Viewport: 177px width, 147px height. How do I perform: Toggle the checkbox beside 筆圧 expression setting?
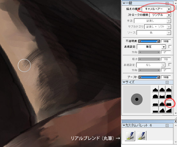pos(170,47)
